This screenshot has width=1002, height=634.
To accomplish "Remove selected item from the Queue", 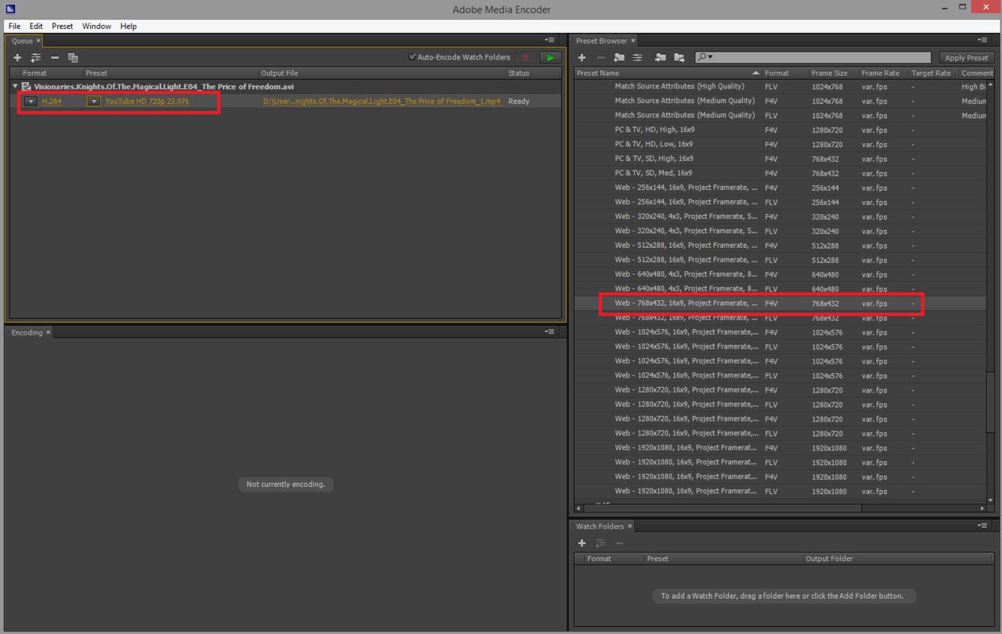I will point(55,58).
